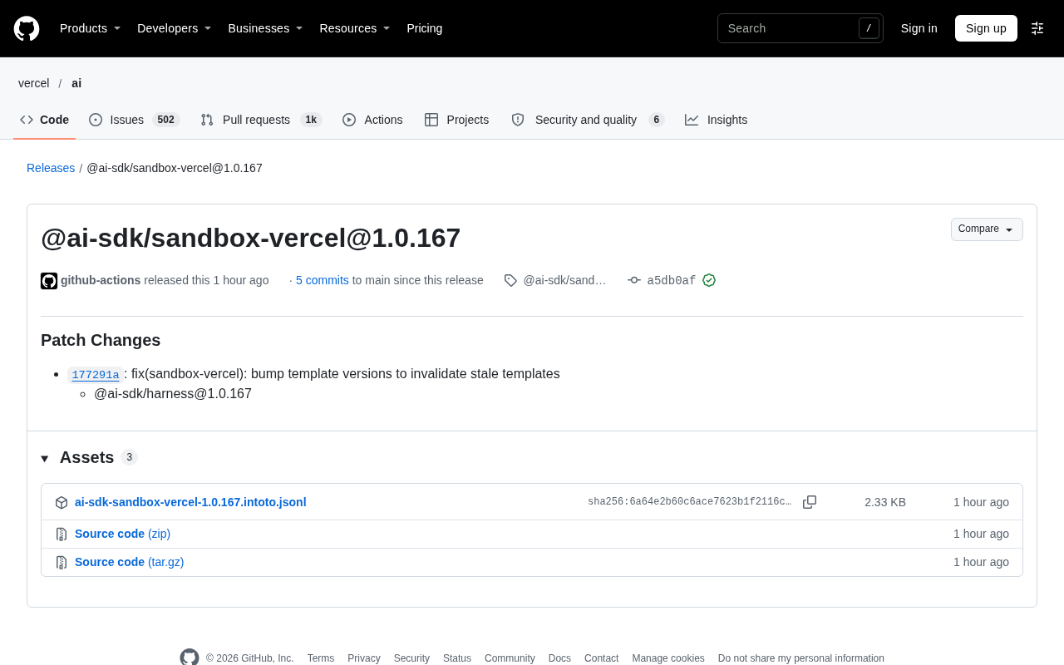Go back to Releases breadcrumb
Image resolution: width=1064 pixels, height=665 pixels.
(x=51, y=168)
